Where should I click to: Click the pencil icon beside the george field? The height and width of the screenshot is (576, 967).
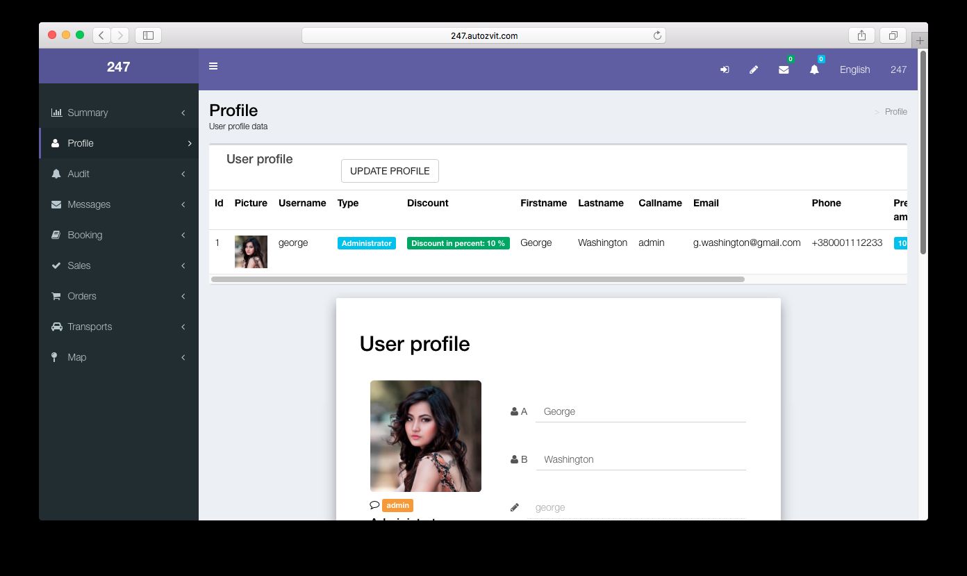pyautogui.click(x=515, y=507)
